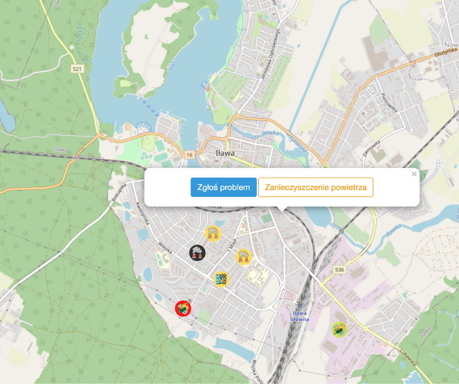Screen dimensions: 459x384
Task: Click the road 521 shield
Action: click(77, 69)
